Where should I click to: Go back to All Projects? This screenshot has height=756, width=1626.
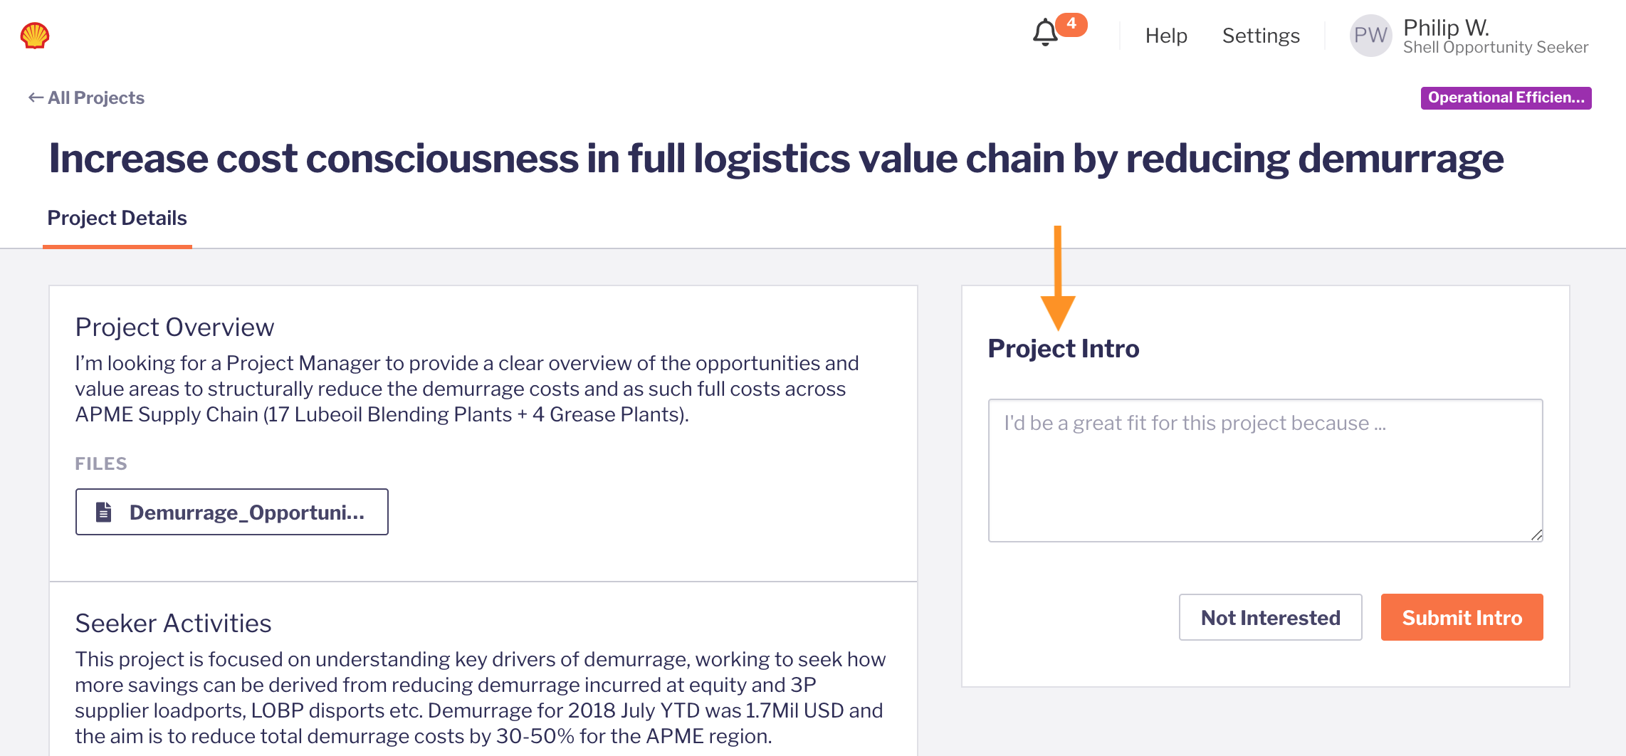pyautogui.click(x=95, y=98)
